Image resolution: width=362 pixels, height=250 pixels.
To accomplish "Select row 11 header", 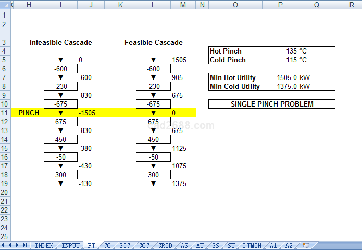I will tap(5, 113).
